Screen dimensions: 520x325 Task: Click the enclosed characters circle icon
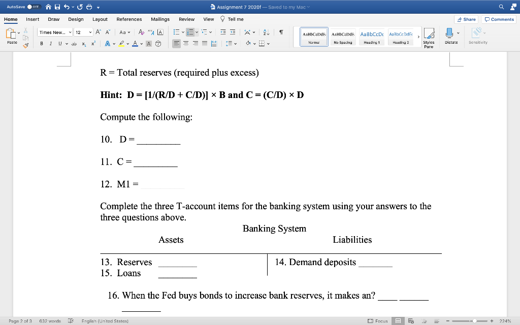[x=158, y=44]
